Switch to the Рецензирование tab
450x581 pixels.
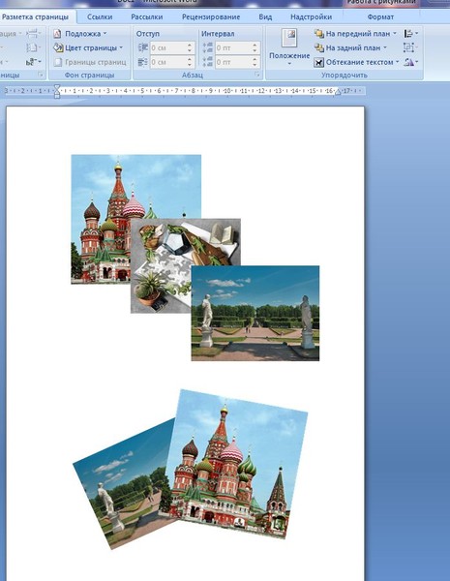pos(211,17)
